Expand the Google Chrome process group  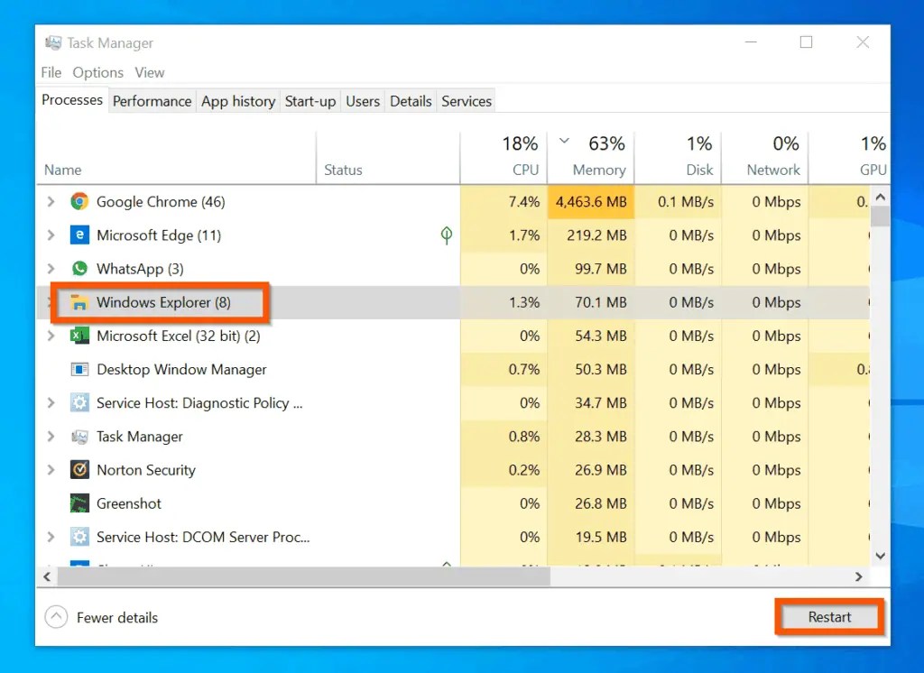pos(51,201)
